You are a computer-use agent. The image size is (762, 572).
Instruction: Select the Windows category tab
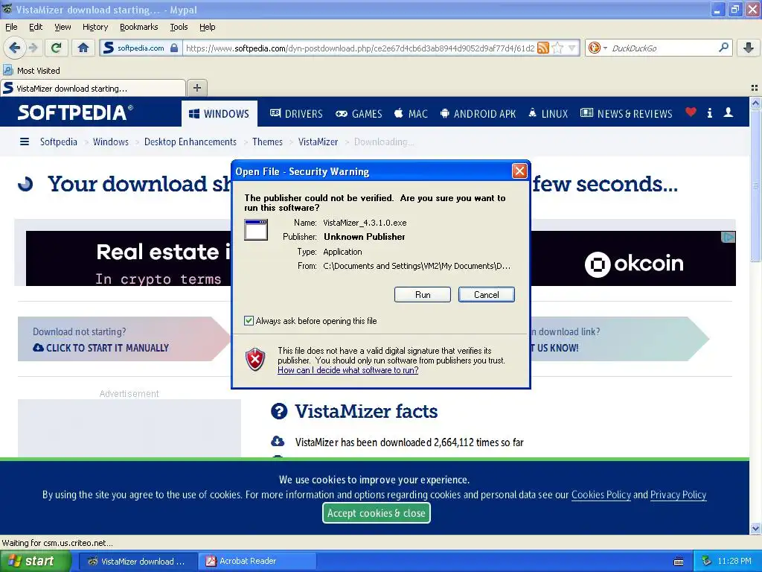[220, 113]
